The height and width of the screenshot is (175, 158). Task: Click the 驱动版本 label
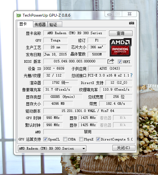pyautogui.click(x=33, y=111)
